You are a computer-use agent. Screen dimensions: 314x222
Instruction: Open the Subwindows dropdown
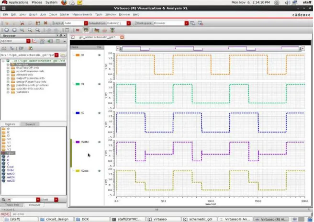tap(129, 23)
